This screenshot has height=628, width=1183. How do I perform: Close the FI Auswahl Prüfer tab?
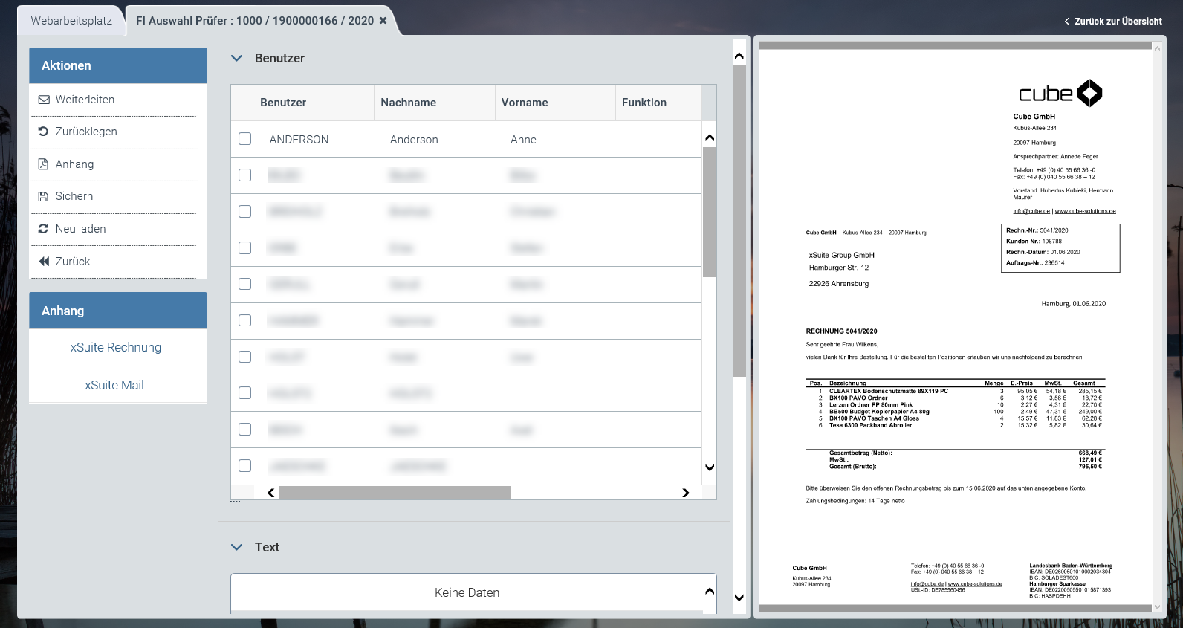(383, 21)
